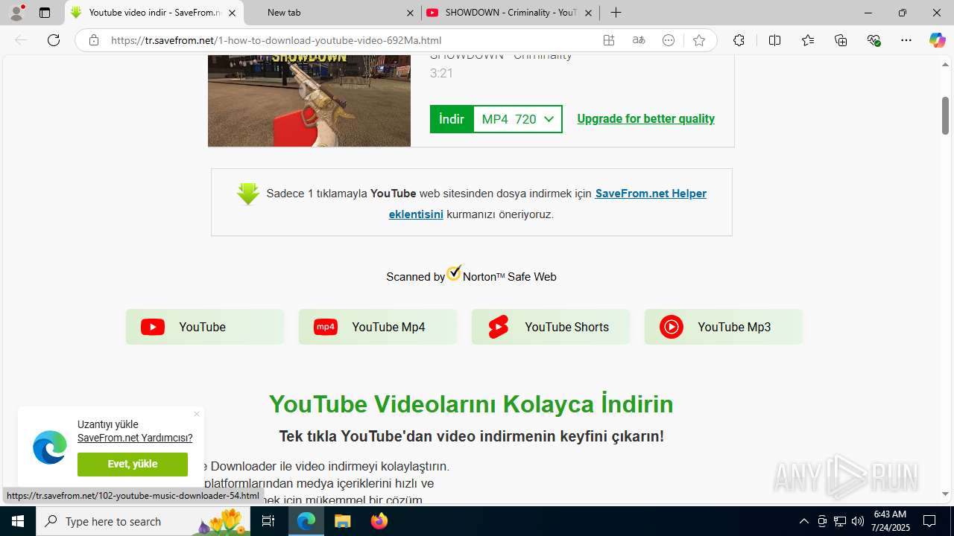Click the 3:21 duration text
The image size is (954, 536).
(x=441, y=73)
